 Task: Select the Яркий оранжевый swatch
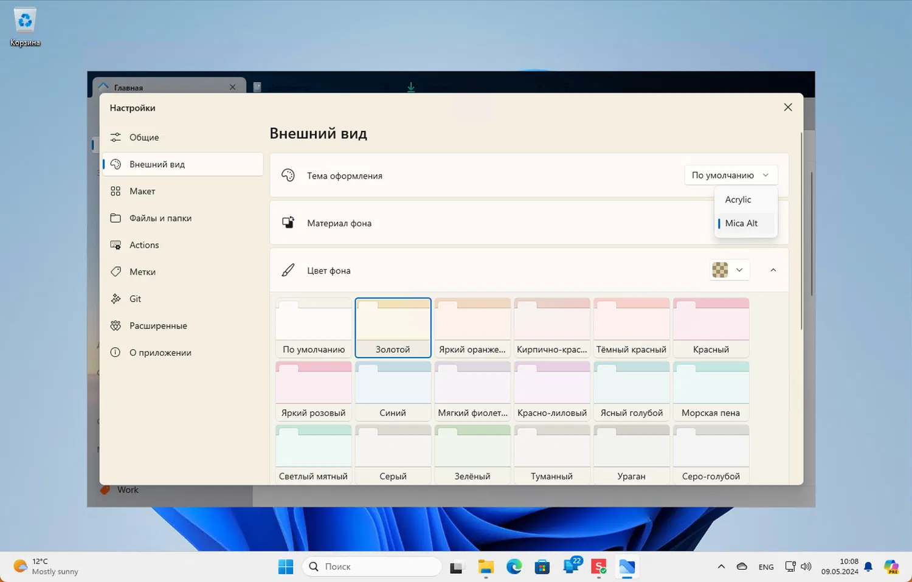coord(472,327)
